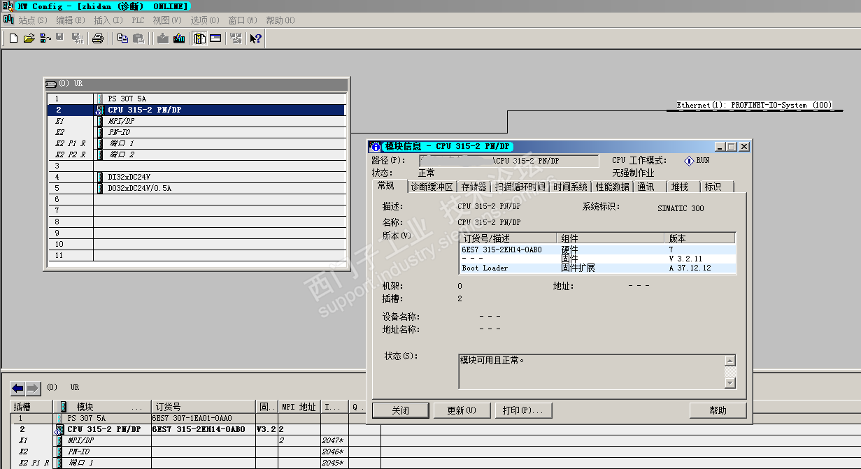This screenshot has width=861, height=469.
Task: Toggle the hardware catalog toolbar icon
Action: [199, 38]
